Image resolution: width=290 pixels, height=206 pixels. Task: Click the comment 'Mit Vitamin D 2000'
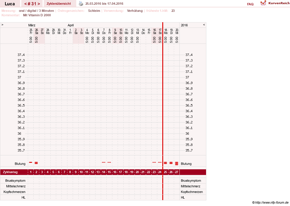pos(37,15)
